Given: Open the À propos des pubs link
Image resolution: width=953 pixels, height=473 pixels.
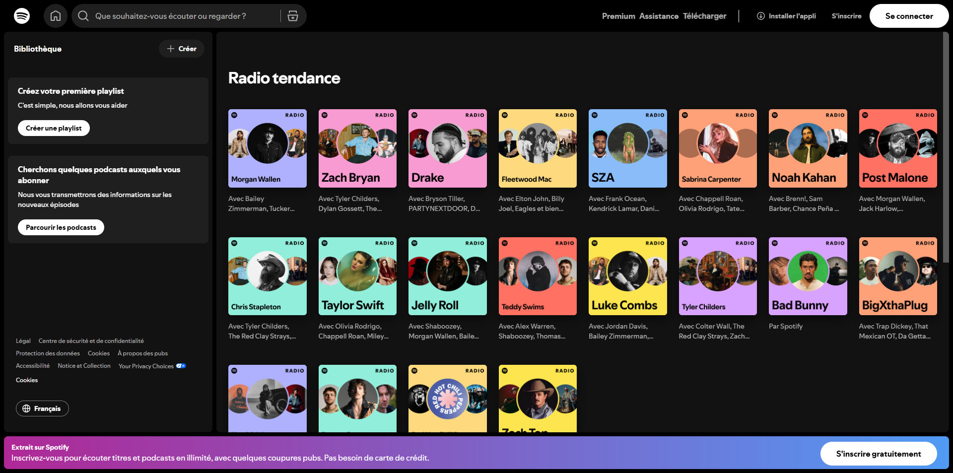Looking at the screenshot, I should click(x=142, y=353).
